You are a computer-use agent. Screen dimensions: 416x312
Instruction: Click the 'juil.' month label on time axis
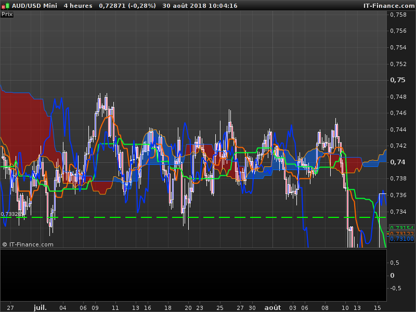tap(40, 307)
